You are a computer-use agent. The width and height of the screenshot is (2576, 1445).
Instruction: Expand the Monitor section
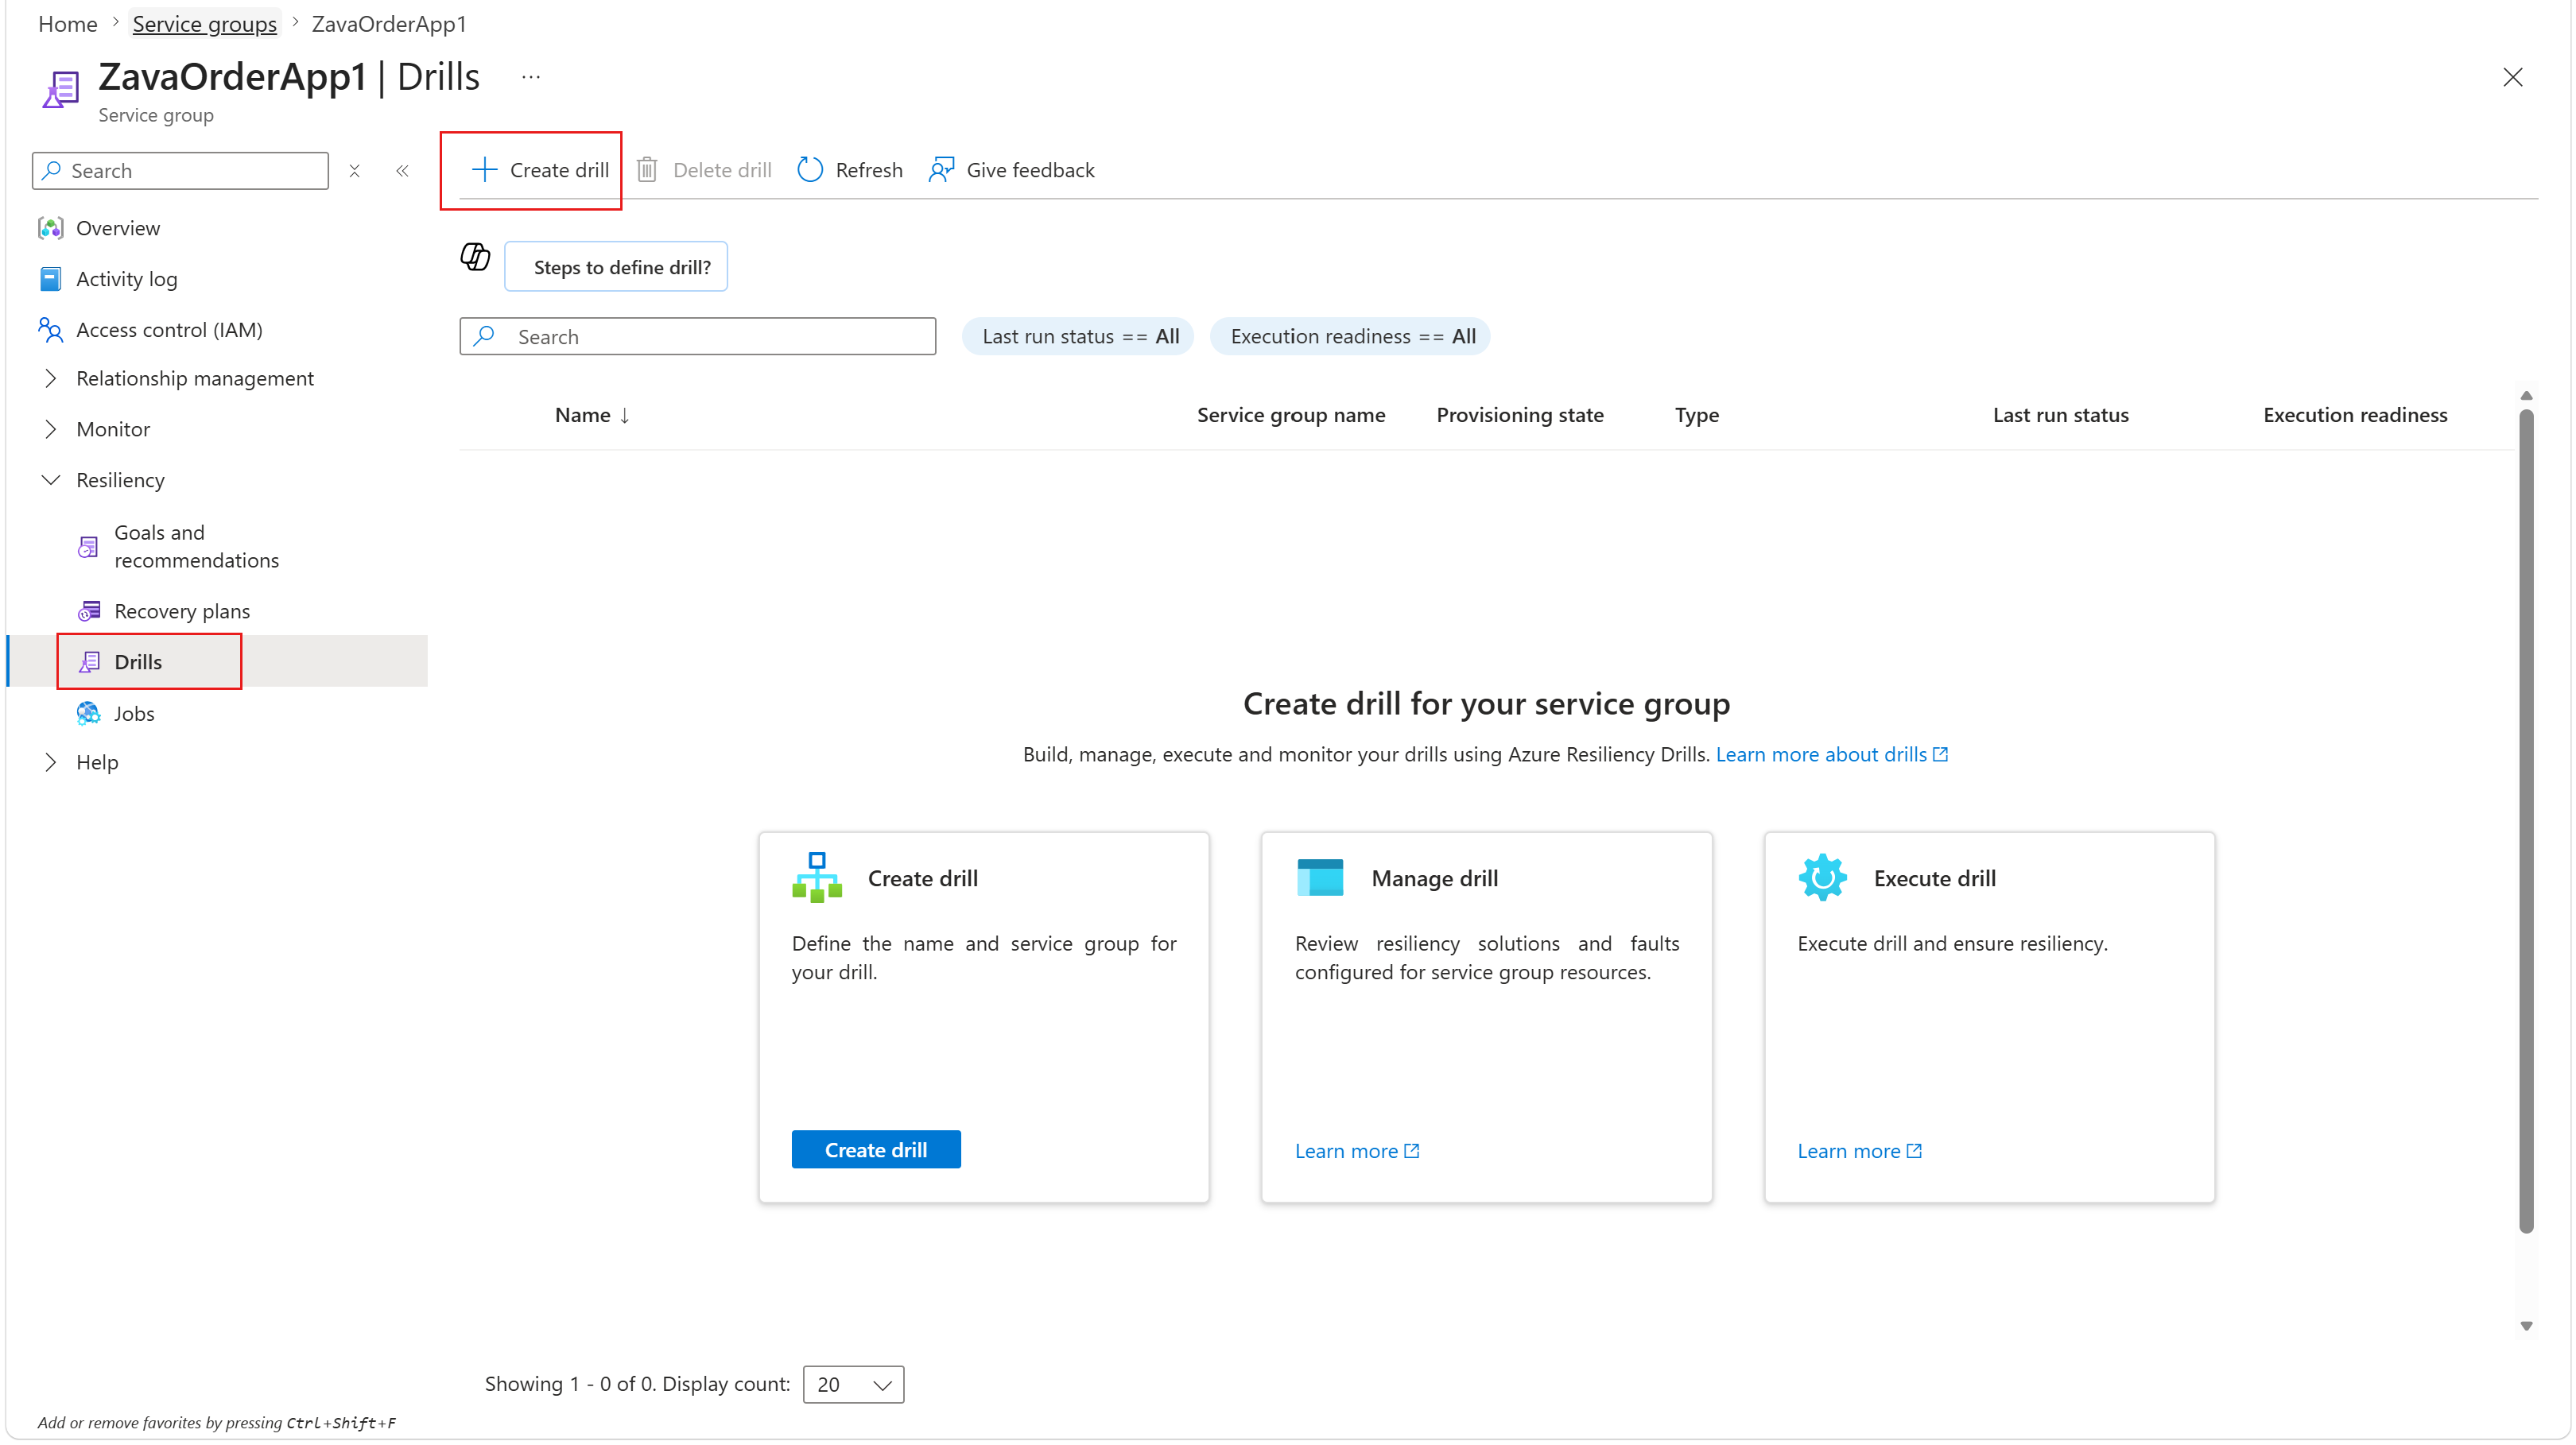click(50, 429)
